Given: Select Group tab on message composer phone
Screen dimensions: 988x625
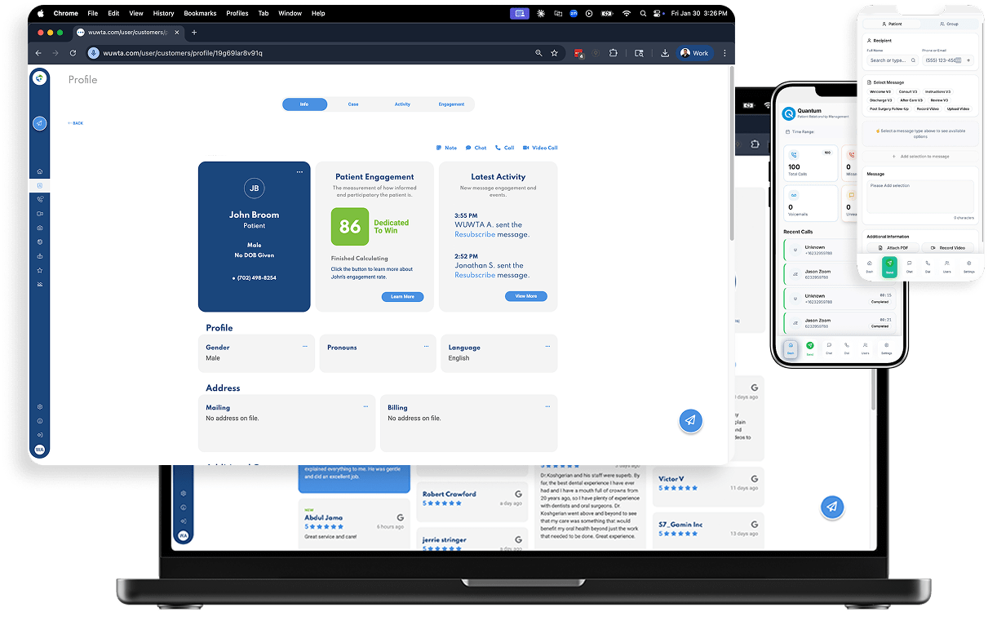Looking at the screenshot, I should 948,24.
